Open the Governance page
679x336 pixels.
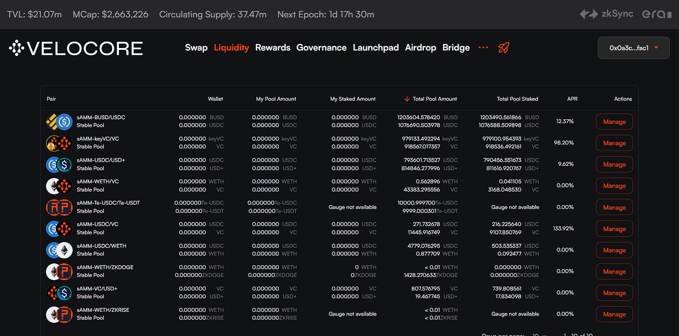click(321, 48)
